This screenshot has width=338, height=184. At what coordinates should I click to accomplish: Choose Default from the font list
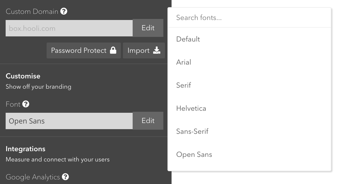click(x=188, y=39)
